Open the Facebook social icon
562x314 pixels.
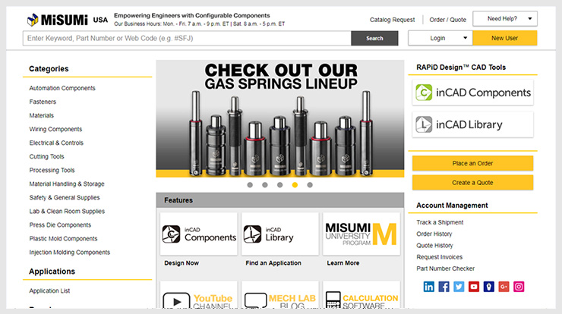[444, 287]
